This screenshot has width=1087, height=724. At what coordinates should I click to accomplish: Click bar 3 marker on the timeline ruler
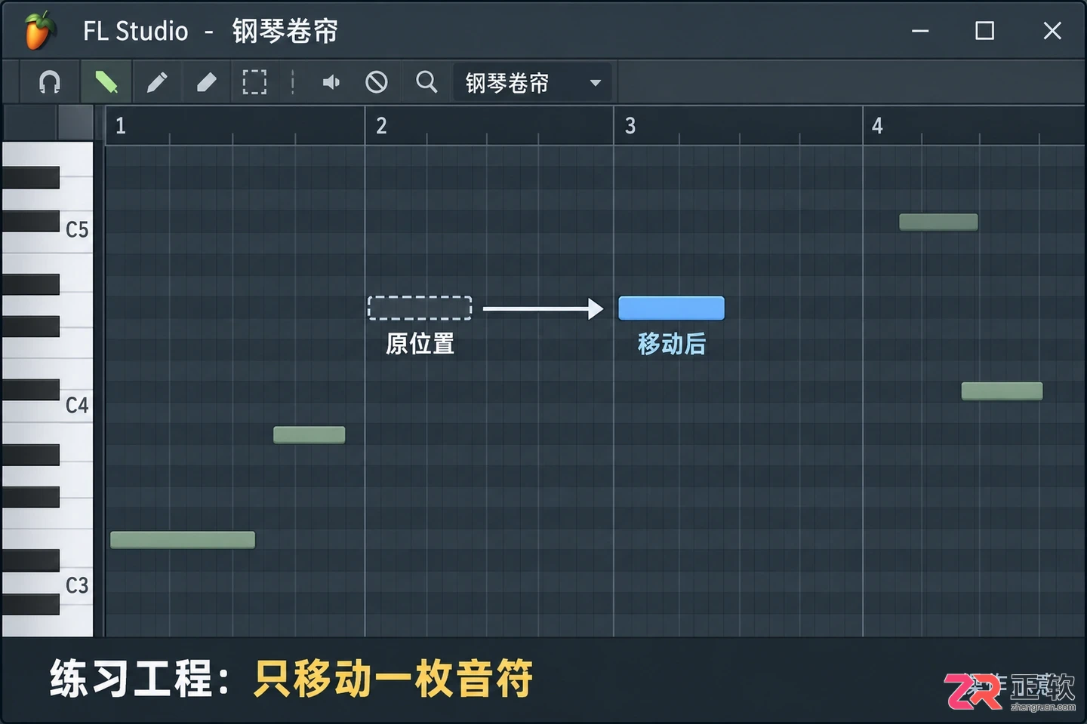pos(630,125)
